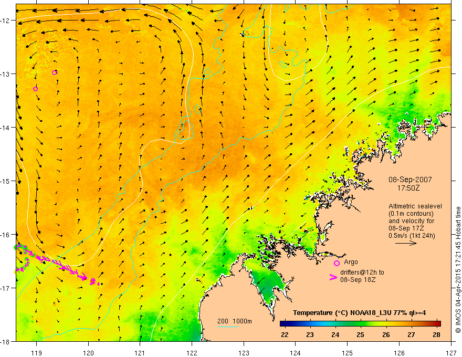Click the 'Argo' legend label
Image resolution: width=462 pixels, height=357 pixels.
coord(351,262)
